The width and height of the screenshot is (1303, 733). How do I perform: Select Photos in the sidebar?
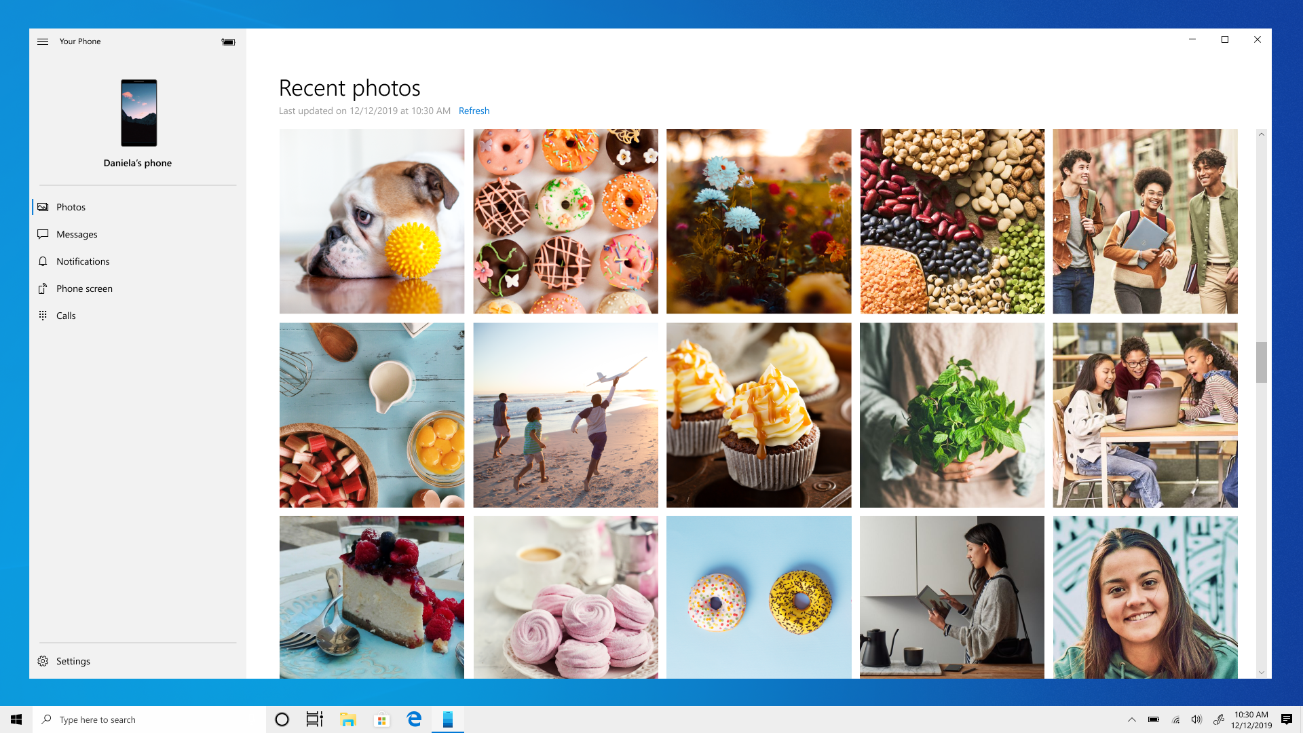pyautogui.click(x=71, y=207)
